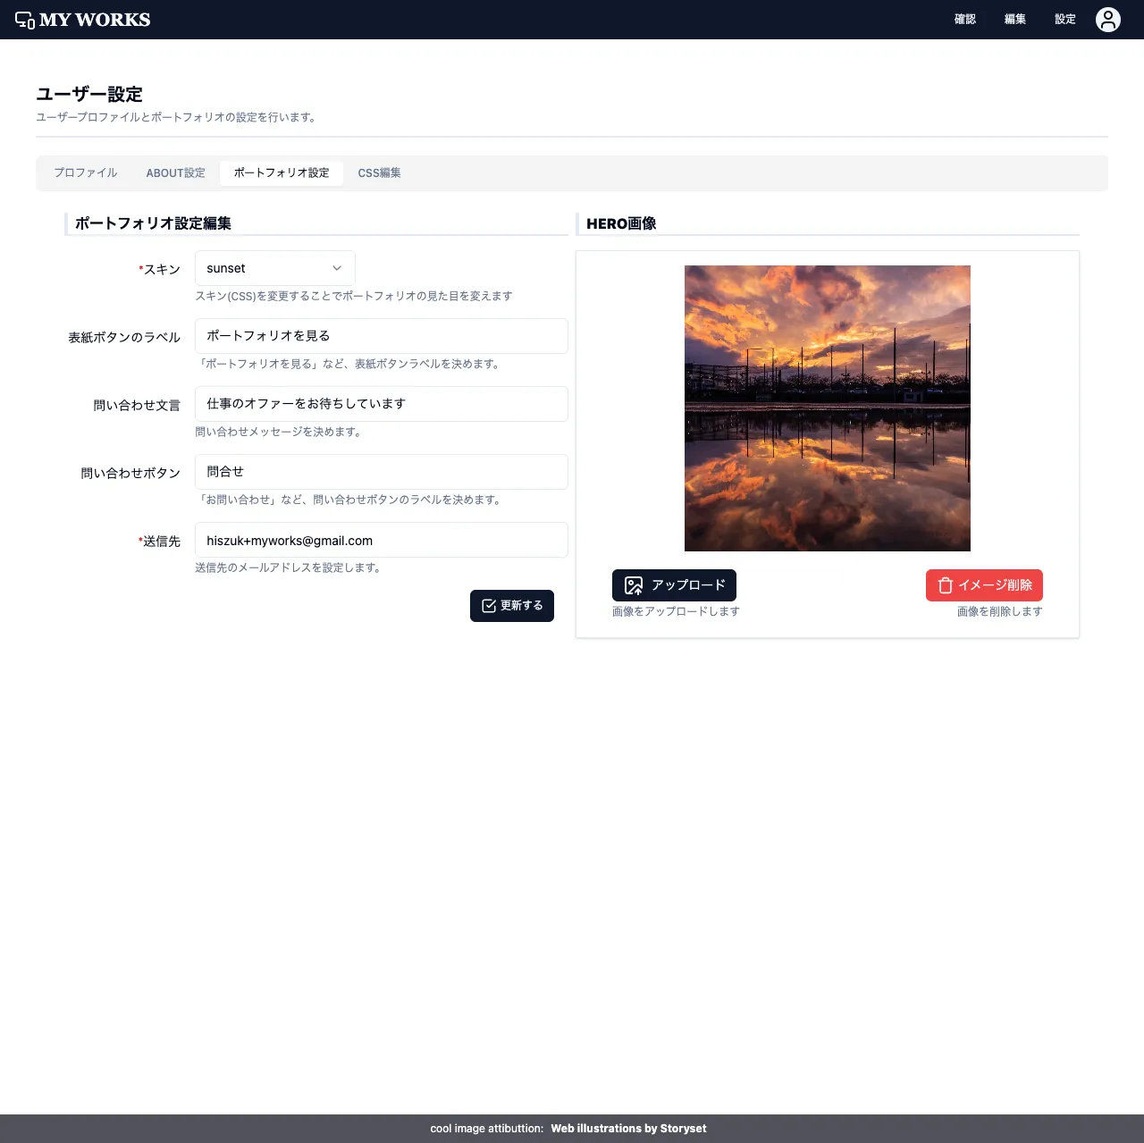
Task: Focus the 問い合わせ文言 text field
Action: coord(381,404)
